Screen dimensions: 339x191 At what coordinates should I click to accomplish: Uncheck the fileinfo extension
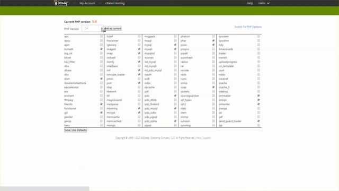pos(101,104)
